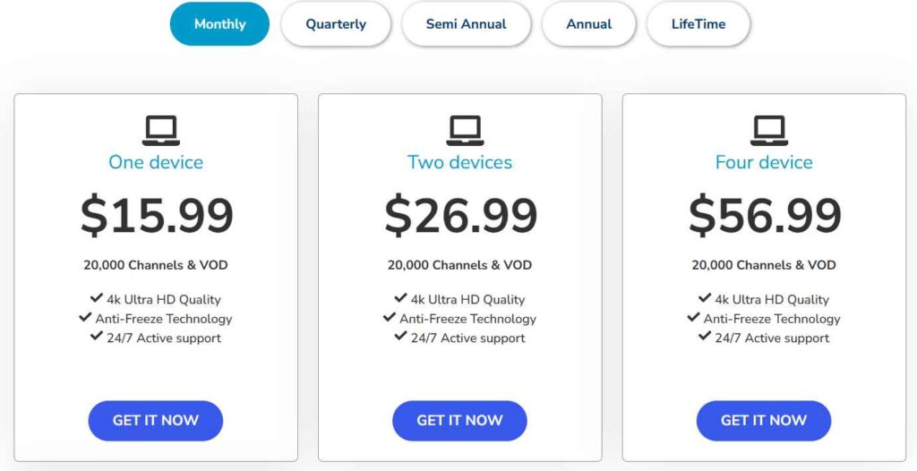Switch to Annual pricing
The image size is (917, 471).
588,24
